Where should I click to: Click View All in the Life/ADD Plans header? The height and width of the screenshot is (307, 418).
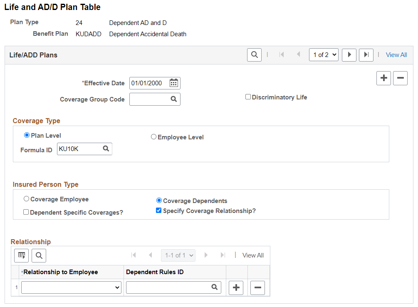396,54
